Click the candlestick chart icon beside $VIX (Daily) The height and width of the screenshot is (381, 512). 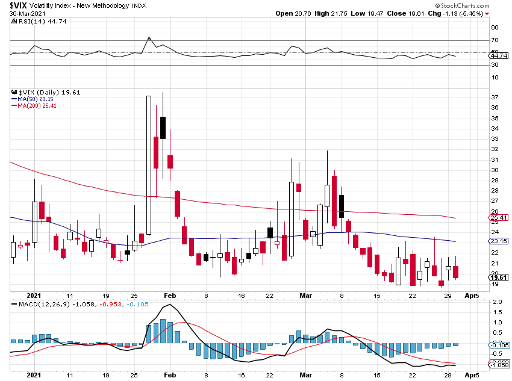click(14, 93)
